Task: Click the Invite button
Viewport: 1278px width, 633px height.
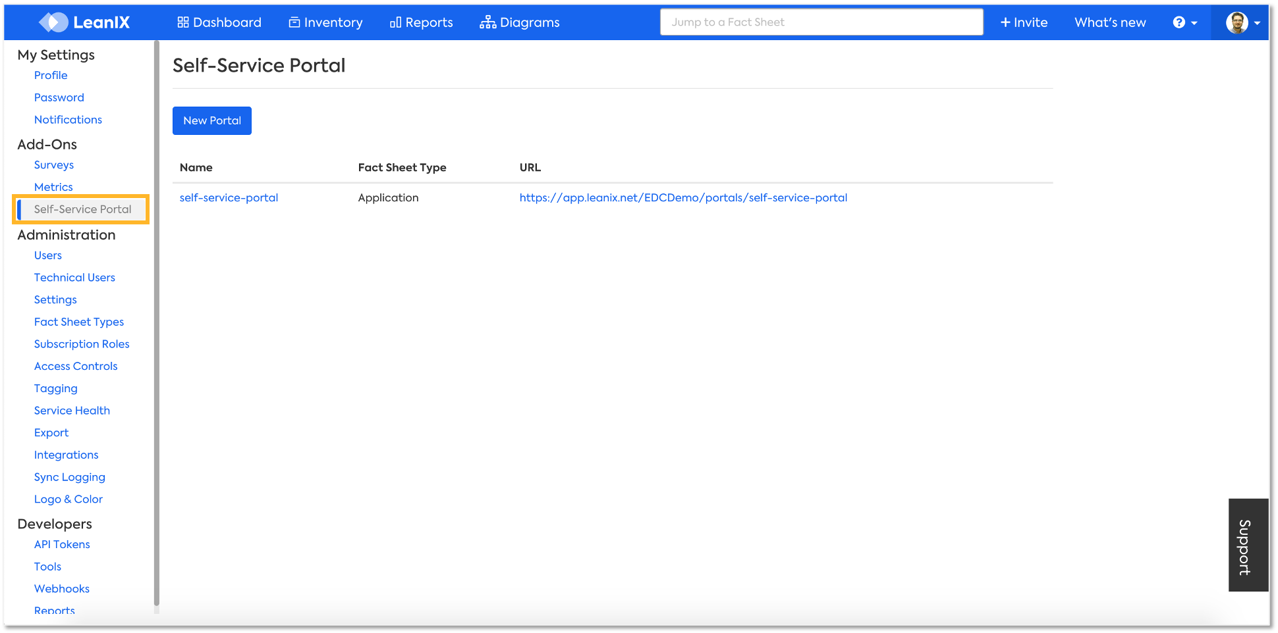Action: 1024,22
